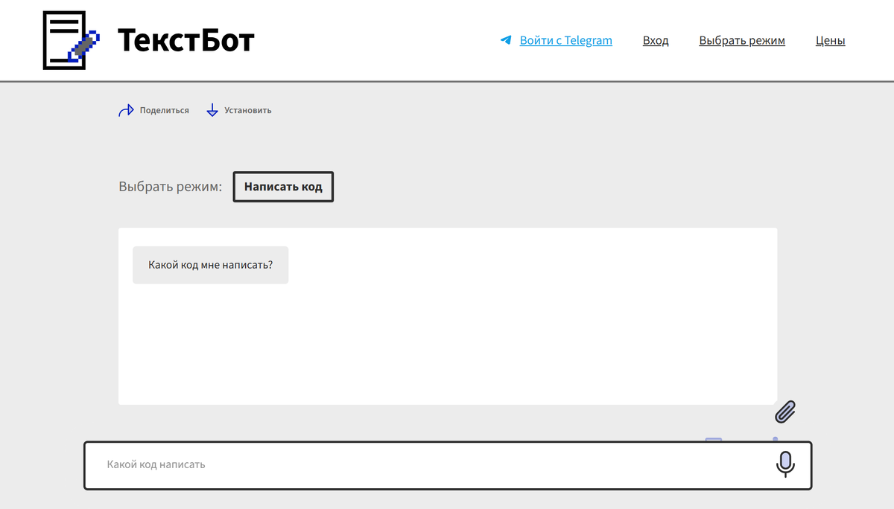Open the Написать код mode selector
Viewport: 894px width, 509px height.
click(x=283, y=187)
